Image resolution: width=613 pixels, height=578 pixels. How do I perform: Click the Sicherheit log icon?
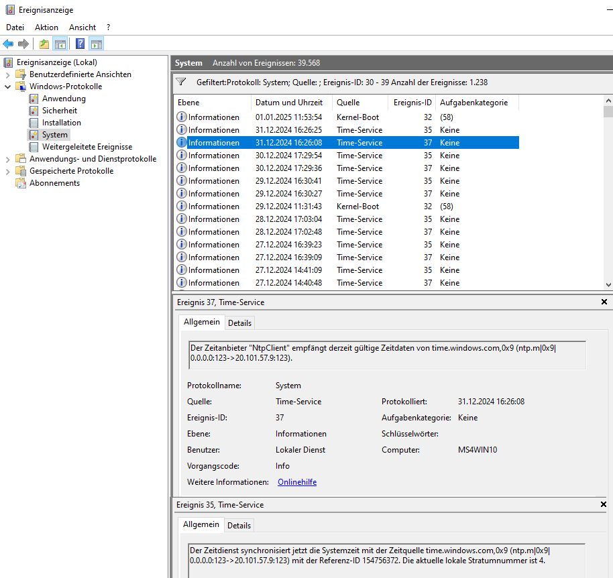34,111
